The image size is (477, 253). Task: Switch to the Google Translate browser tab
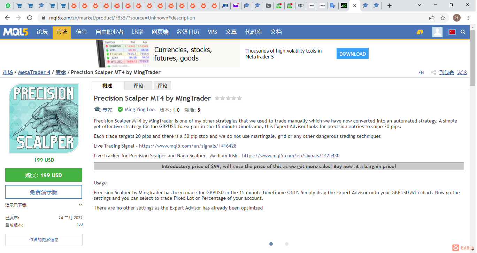pos(333,6)
